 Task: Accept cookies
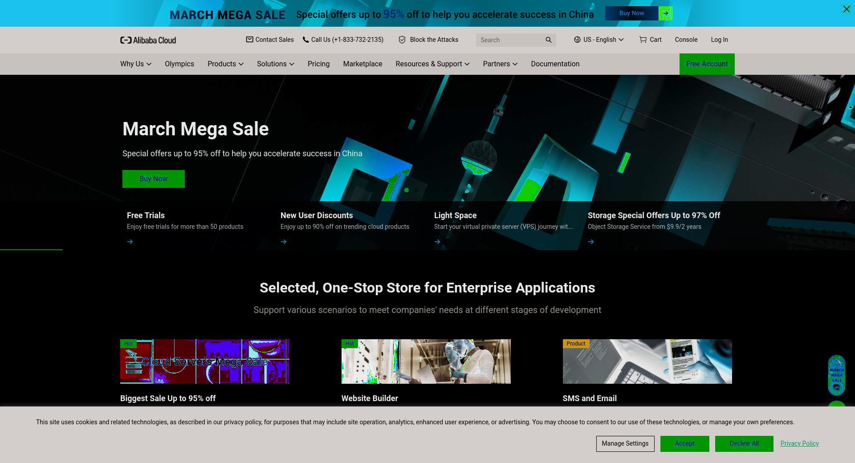[x=684, y=444]
